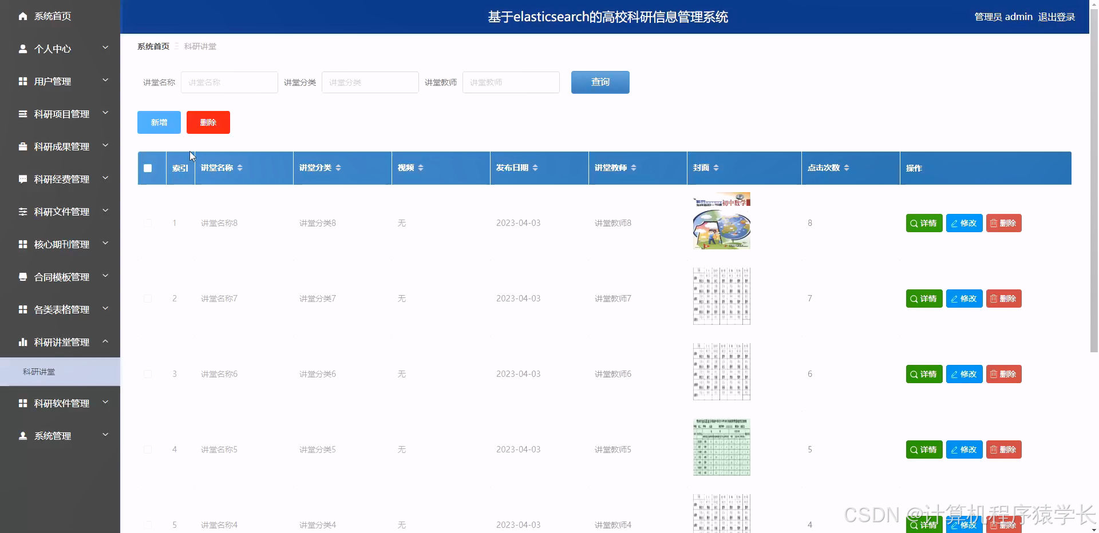
Task: Click 修改 for 讲堂名称7 row
Action: coord(964,299)
